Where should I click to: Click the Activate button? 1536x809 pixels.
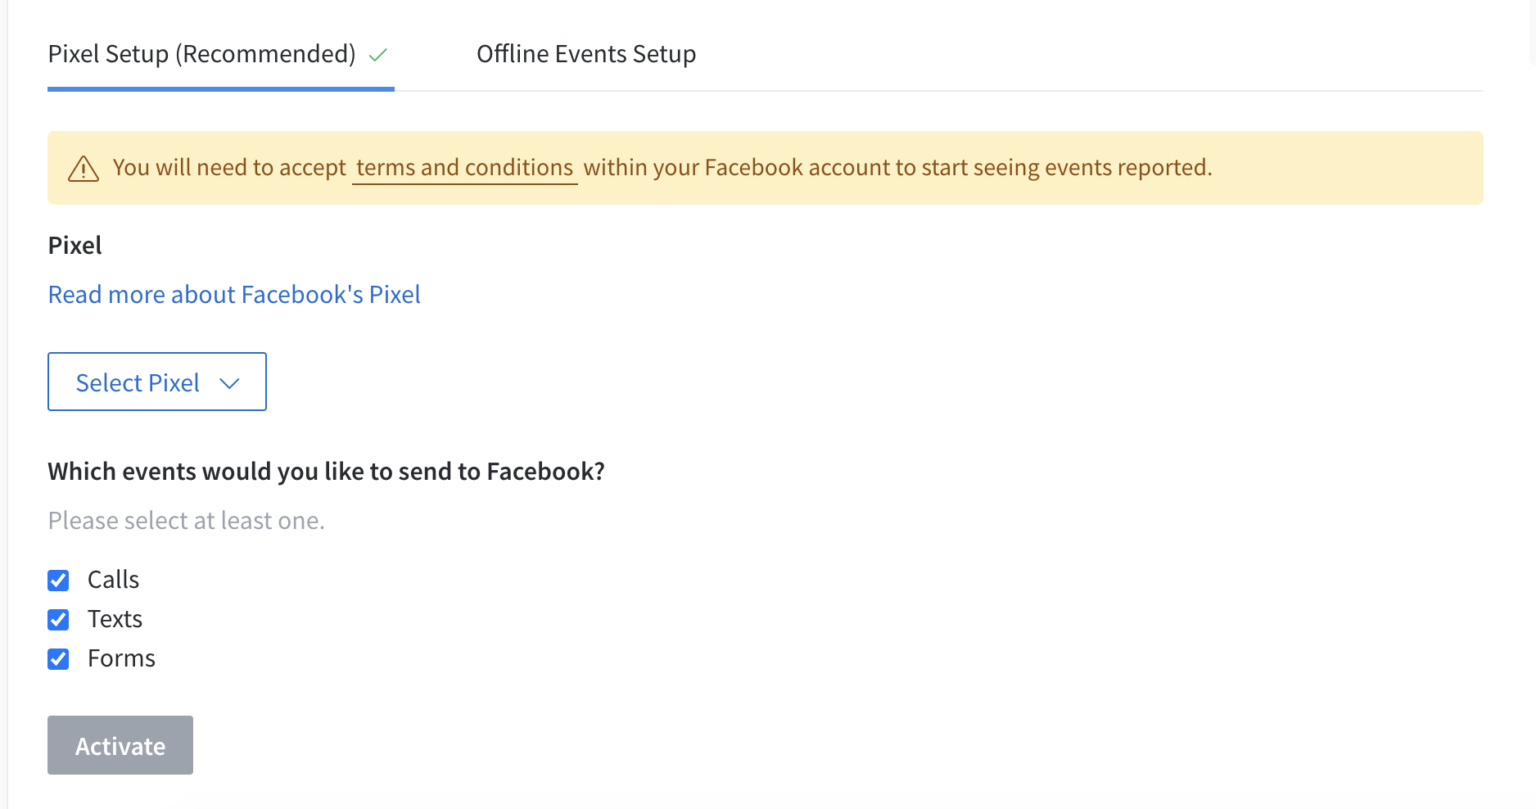pyautogui.click(x=120, y=745)
